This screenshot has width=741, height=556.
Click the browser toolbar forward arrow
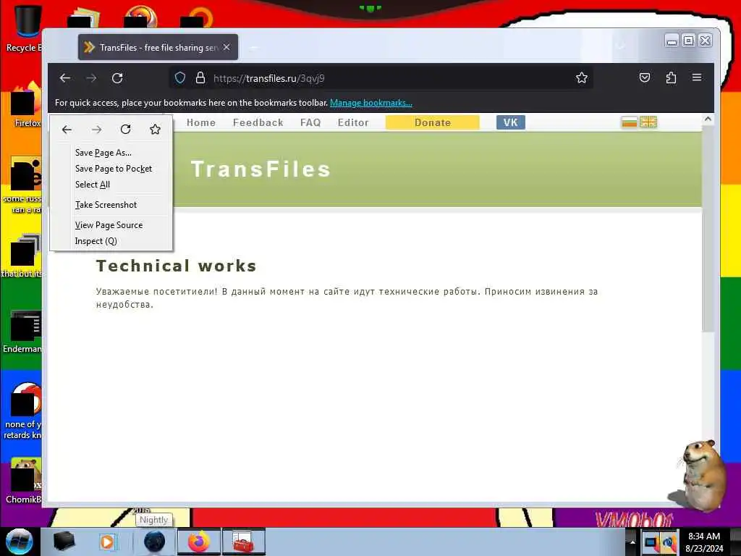(91, 78)
